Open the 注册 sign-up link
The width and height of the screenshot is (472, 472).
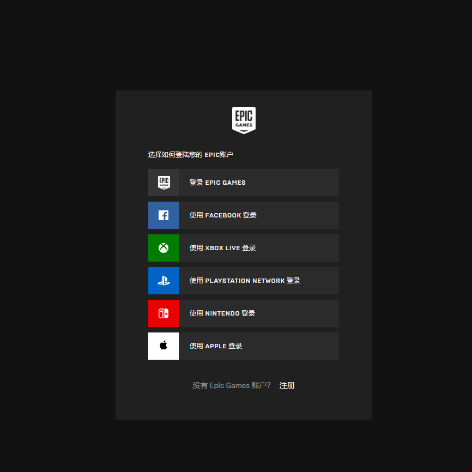[x=287, y=385]
